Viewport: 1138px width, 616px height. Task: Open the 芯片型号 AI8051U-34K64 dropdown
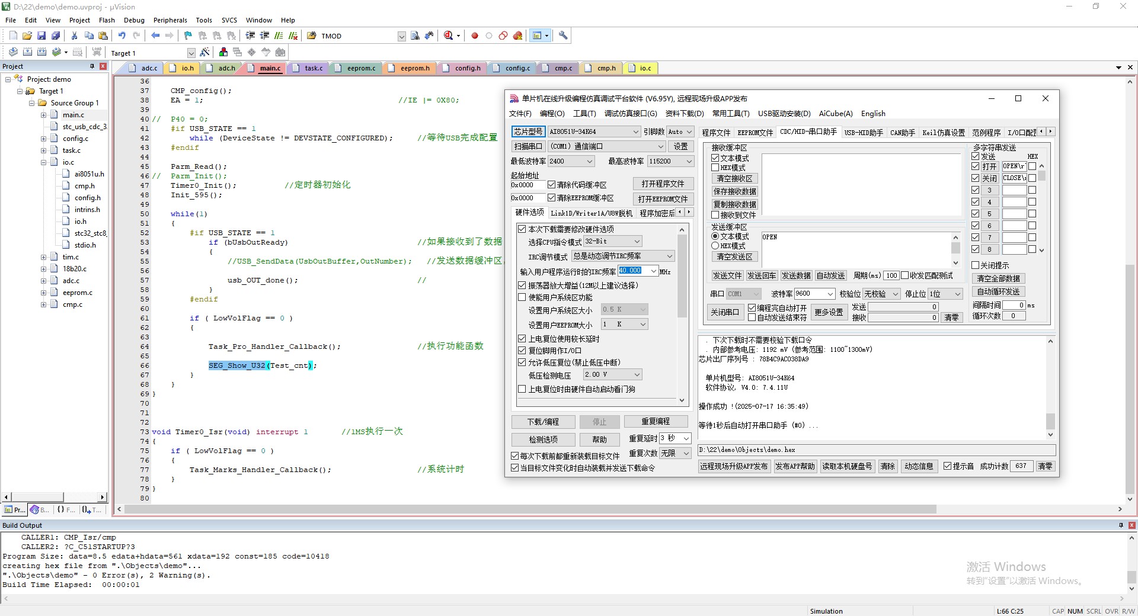click(x=594, y=131)
